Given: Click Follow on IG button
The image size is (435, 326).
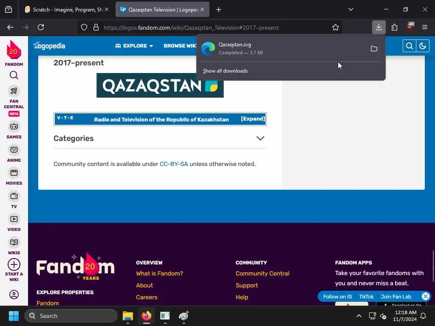Looking at the screenshot, I should tap(337, 297).
